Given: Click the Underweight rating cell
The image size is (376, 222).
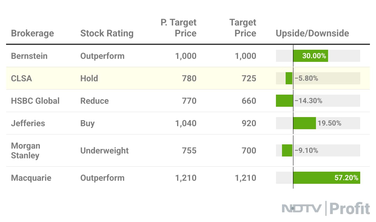Looking at the screenshot, I should coord(104,150).
